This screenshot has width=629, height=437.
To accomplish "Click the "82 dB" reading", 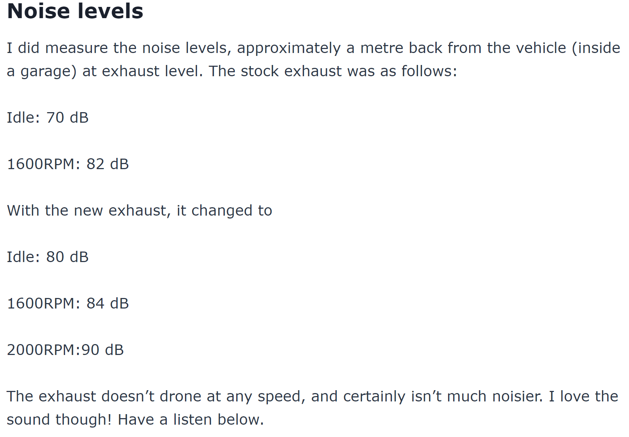I will pos(108,164).
